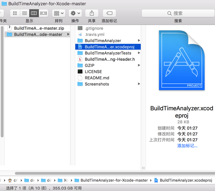Select BuildTimeA...ode-master folder

[x=37, y=34]
